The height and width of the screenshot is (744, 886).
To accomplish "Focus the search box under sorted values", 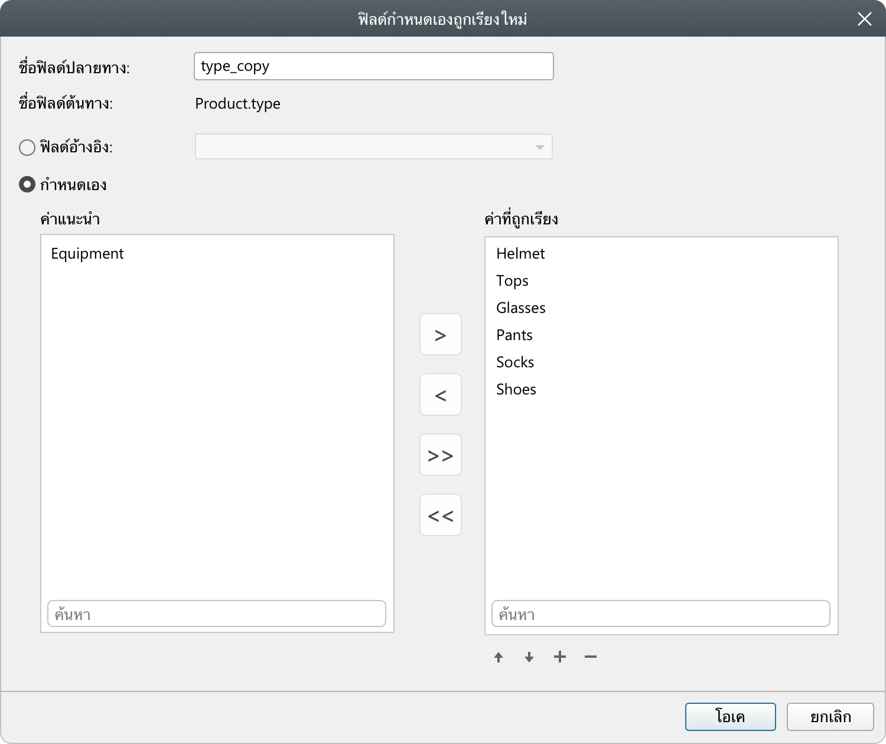I will [x=660, y=614].
